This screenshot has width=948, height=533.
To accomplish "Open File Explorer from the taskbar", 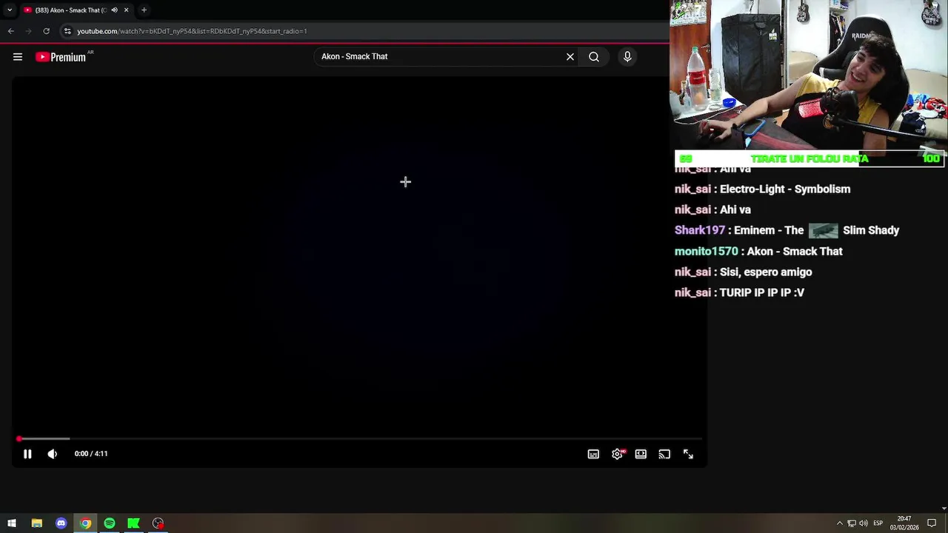I will coord(36,523).
